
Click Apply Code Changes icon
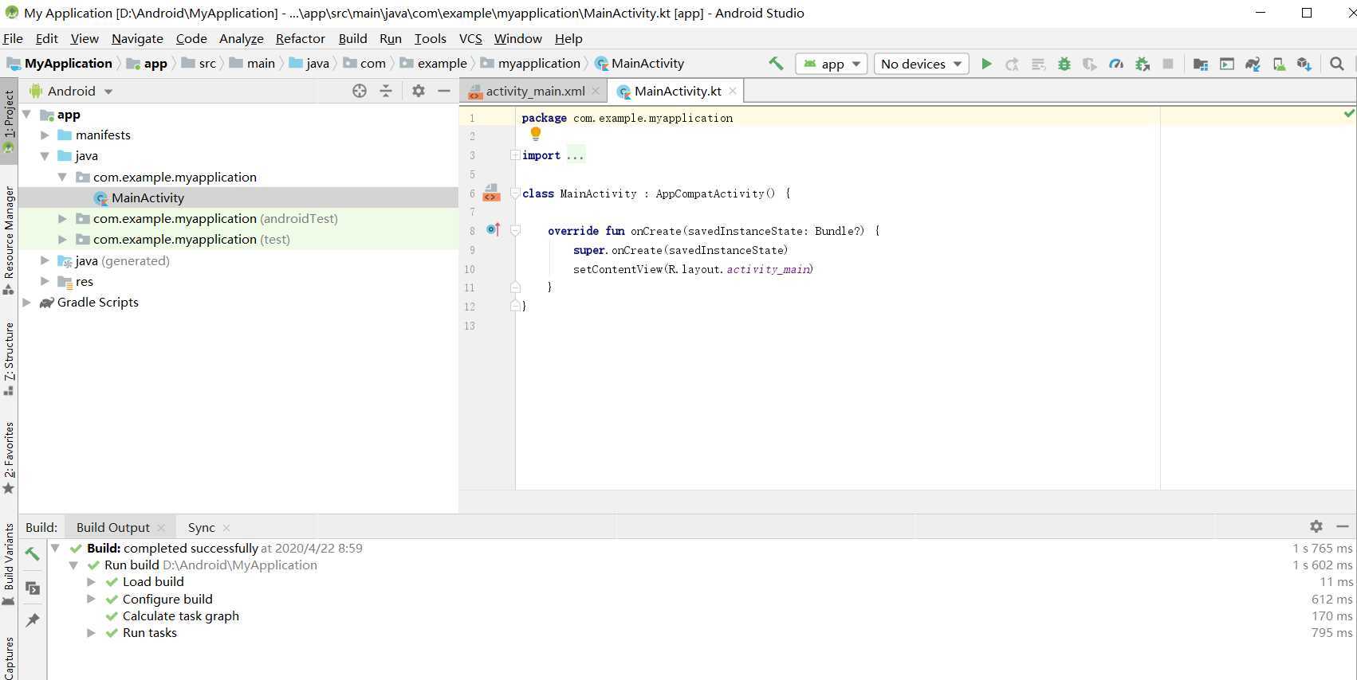1038,64
